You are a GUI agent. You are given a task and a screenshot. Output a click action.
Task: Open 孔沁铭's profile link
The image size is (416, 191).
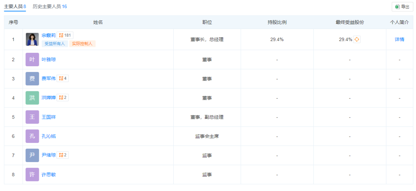tap(49, 136)
